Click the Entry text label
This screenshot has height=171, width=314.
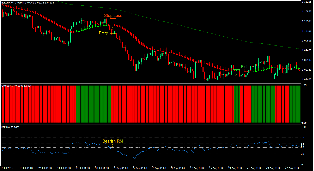(103, 33)
